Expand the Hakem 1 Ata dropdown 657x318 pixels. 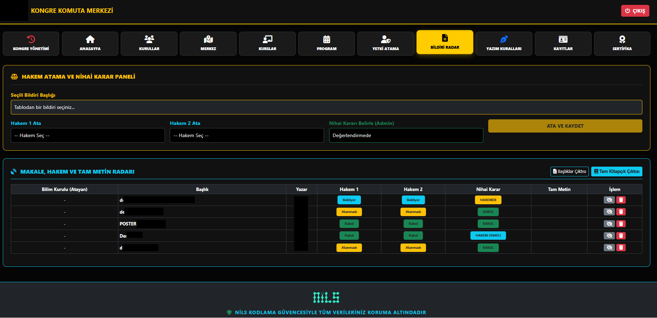(88, 135)
